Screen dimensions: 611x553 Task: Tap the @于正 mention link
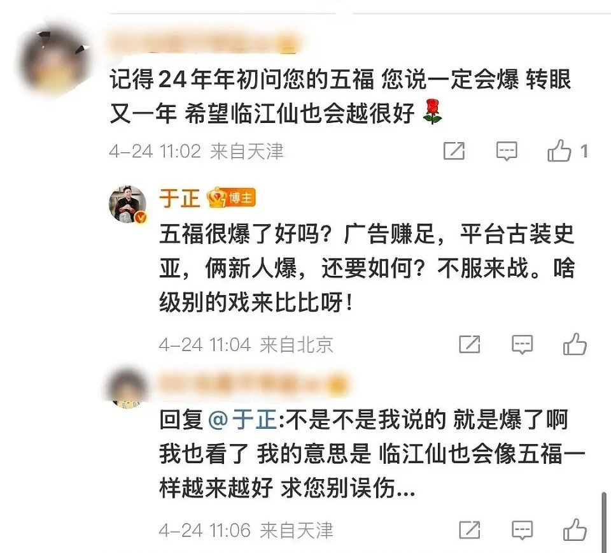(x=242, y=420)
